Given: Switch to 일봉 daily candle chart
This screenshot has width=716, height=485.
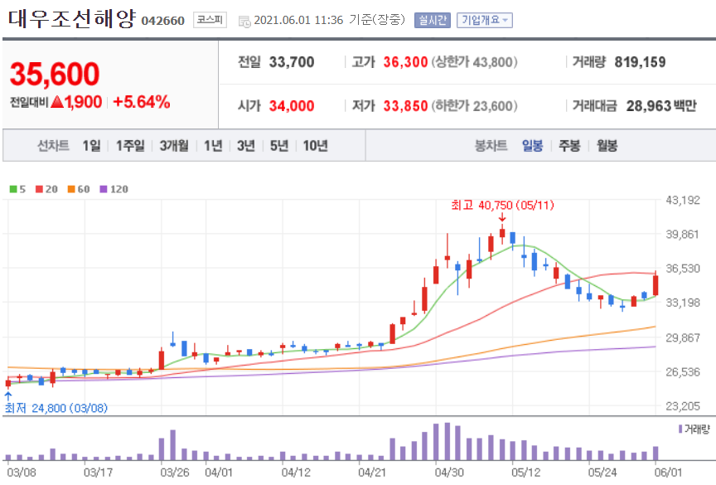Looking at the screenshot, I should coord(532,146).
